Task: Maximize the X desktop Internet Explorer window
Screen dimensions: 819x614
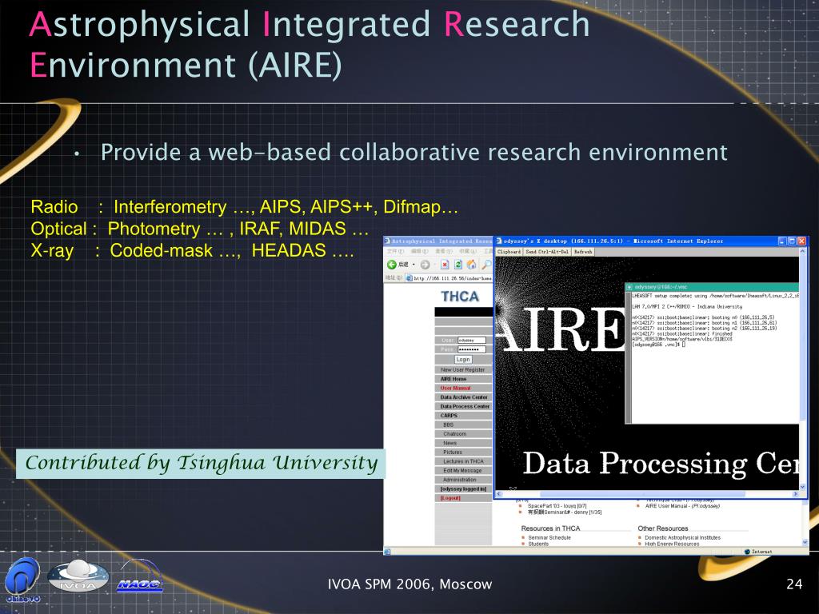Action: pos(791,241)
